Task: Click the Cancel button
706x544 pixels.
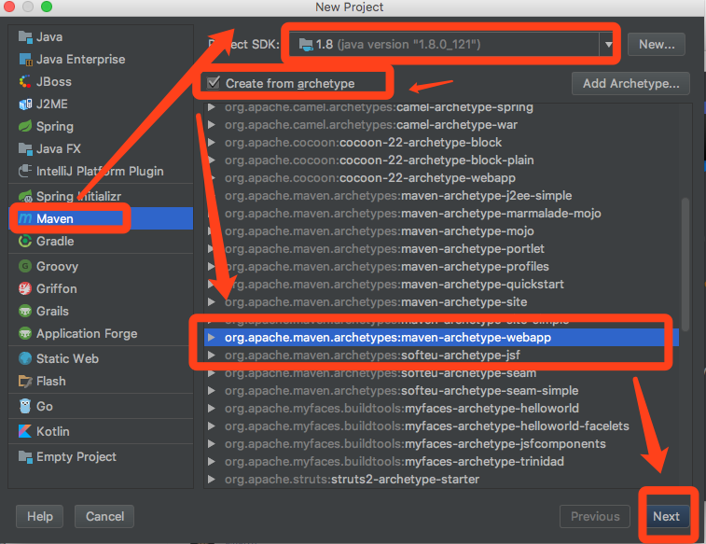Action: [x=104, y=517]
